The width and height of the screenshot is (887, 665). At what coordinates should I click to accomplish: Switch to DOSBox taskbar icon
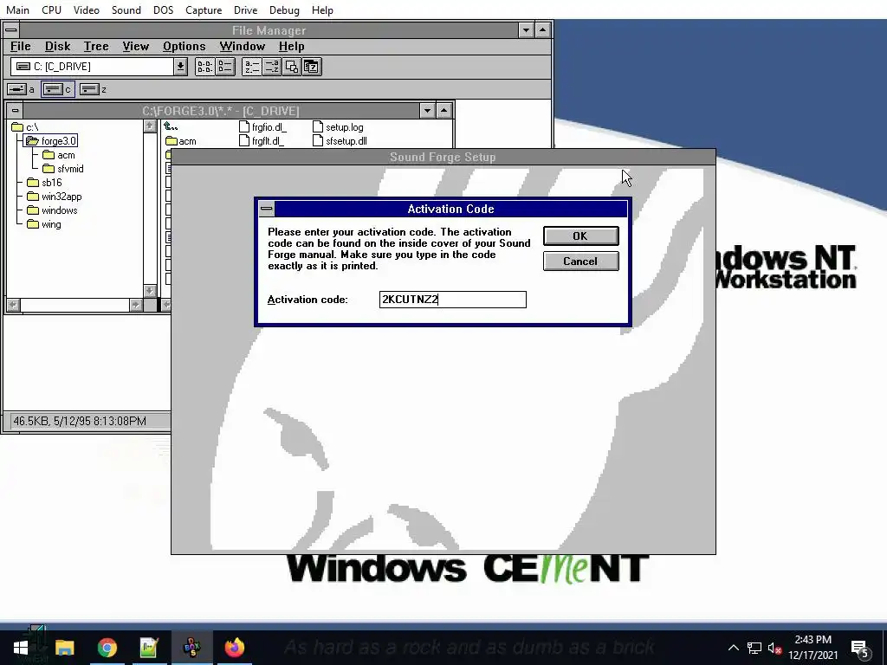click(191, 648)
